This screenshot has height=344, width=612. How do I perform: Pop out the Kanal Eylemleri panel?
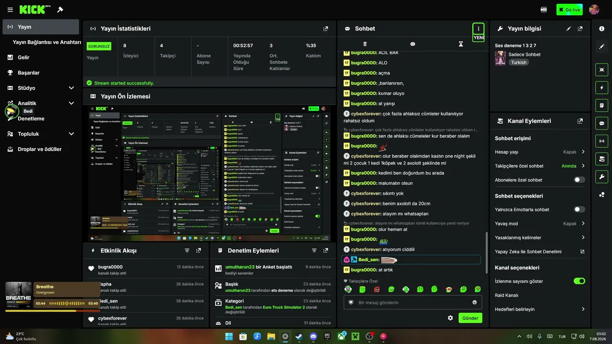point(580,121)
